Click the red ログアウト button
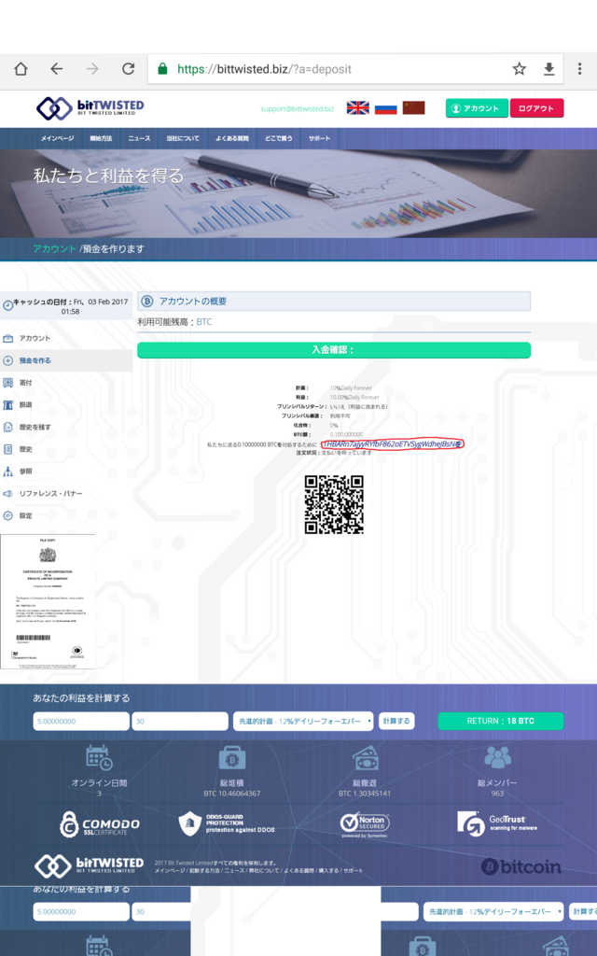This screenshot has height=956, width=597. pos(536,108)
